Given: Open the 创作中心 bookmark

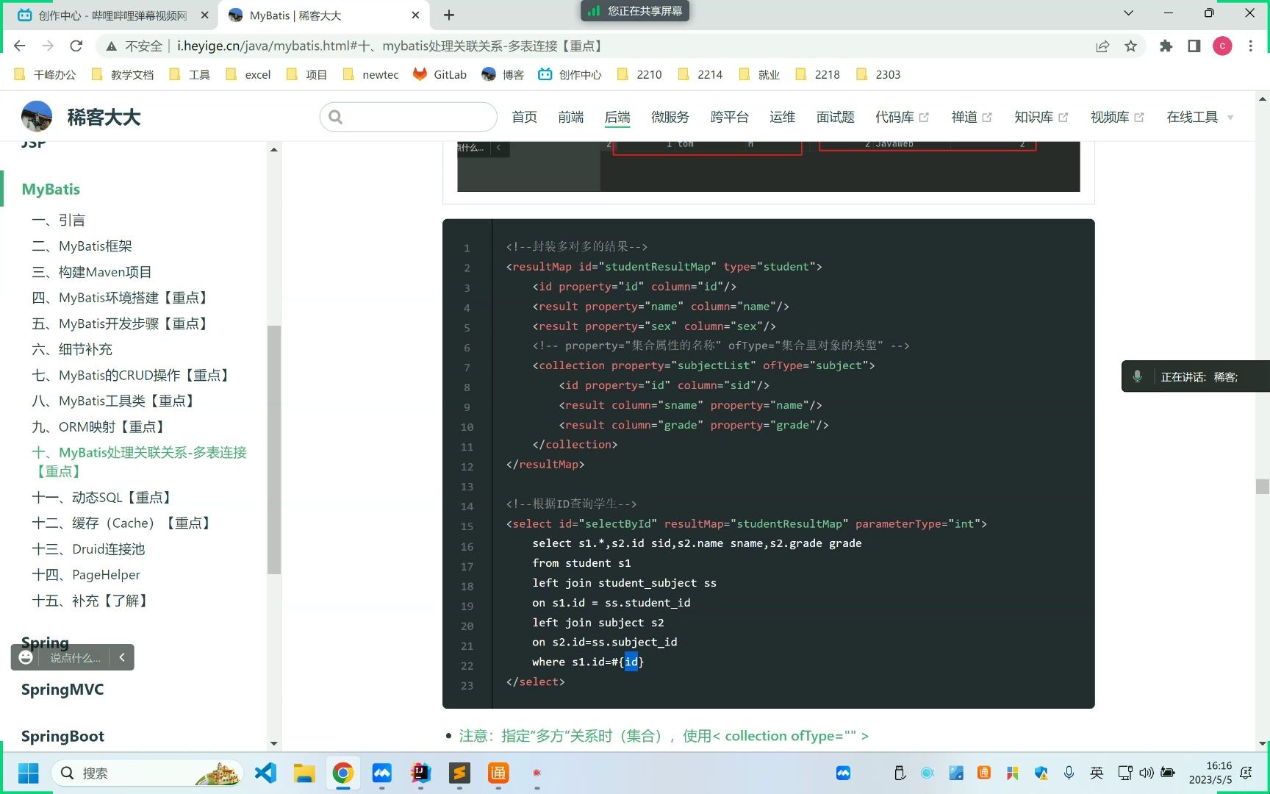Looking at the screenshot, I should 570,74.
